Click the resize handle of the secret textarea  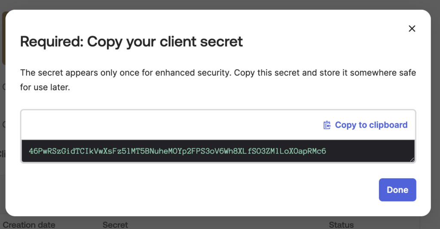pos(412,159)
